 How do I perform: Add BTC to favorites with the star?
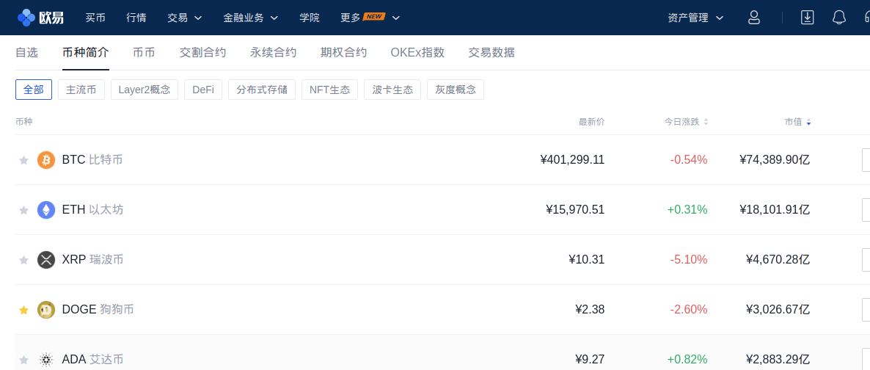[24, 160]
